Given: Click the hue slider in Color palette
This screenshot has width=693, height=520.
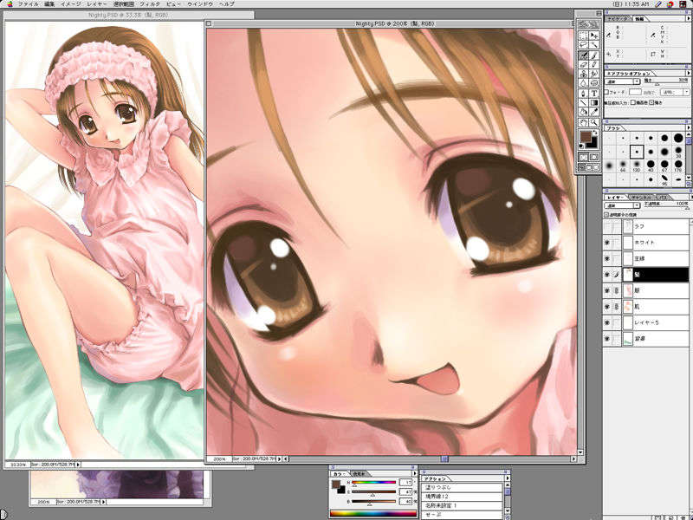Looking at the screenshot, I should point(373,482).
